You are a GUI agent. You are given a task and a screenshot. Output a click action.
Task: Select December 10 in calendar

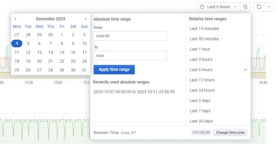coord(84,43)
